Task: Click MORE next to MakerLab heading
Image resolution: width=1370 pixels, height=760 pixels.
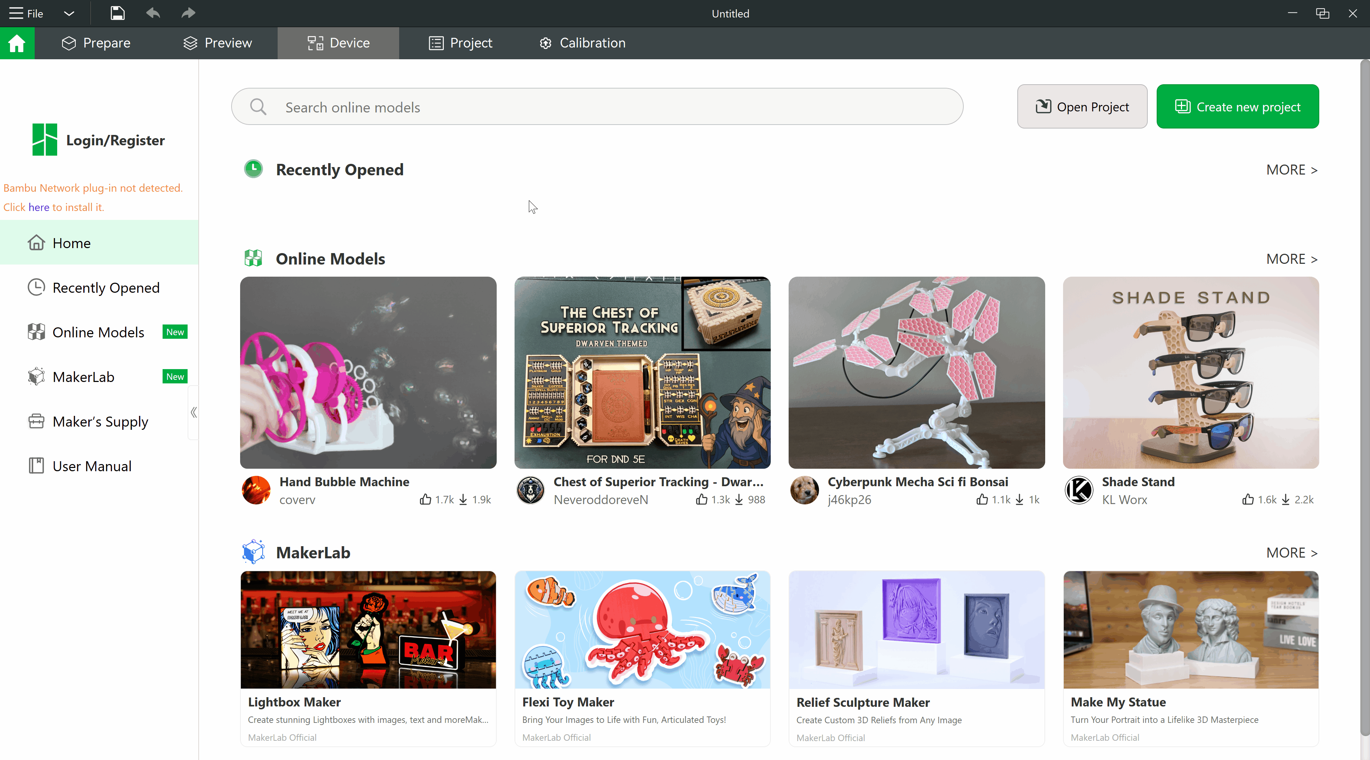Action: [1291, 553]
